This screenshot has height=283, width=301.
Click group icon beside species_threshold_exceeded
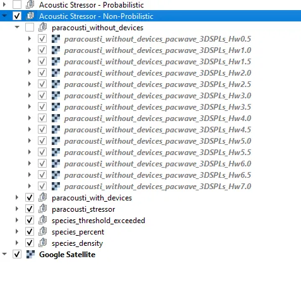[43, 220]
